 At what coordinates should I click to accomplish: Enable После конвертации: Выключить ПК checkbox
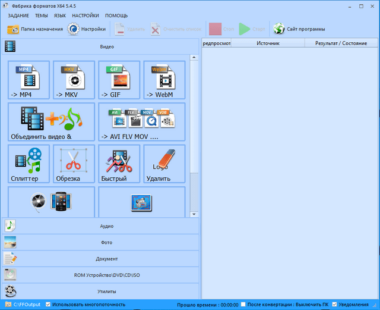(x=243, y=304)
